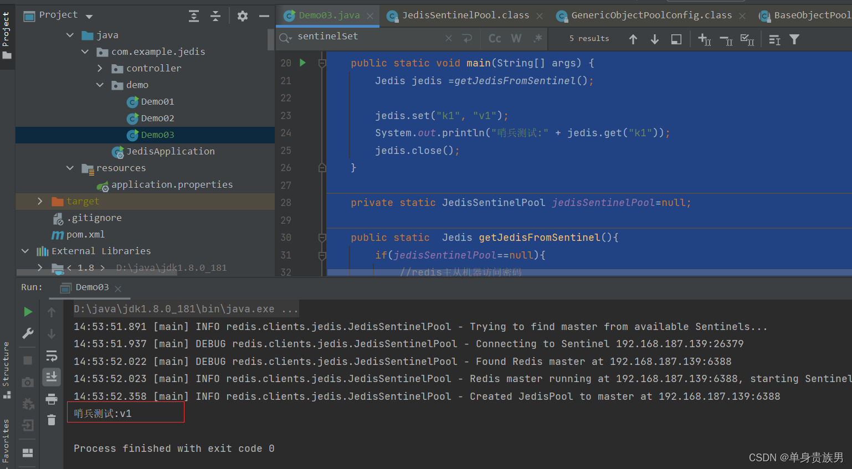Go to previous search occurrence

(x=633, y=39)
